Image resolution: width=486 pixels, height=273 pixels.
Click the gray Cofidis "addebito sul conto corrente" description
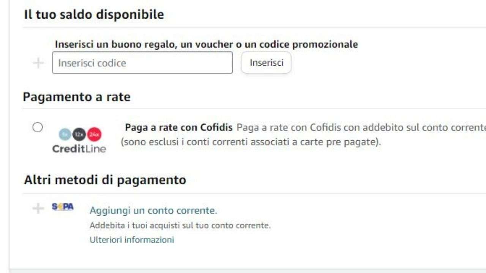point(361,127)
